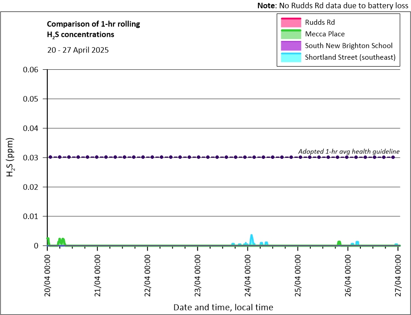Click the Date and time, local time axis title
This screenshot has height=315, width=411.
click(223, 307)
